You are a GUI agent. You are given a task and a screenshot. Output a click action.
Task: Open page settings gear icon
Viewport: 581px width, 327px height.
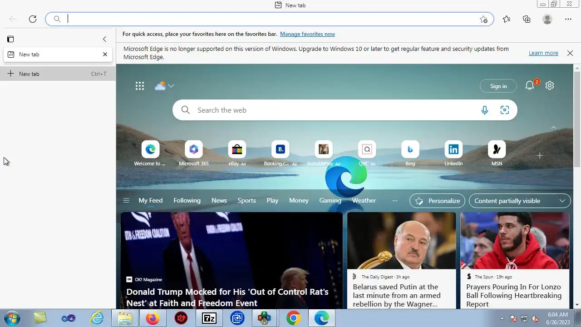tap(550, 85)
